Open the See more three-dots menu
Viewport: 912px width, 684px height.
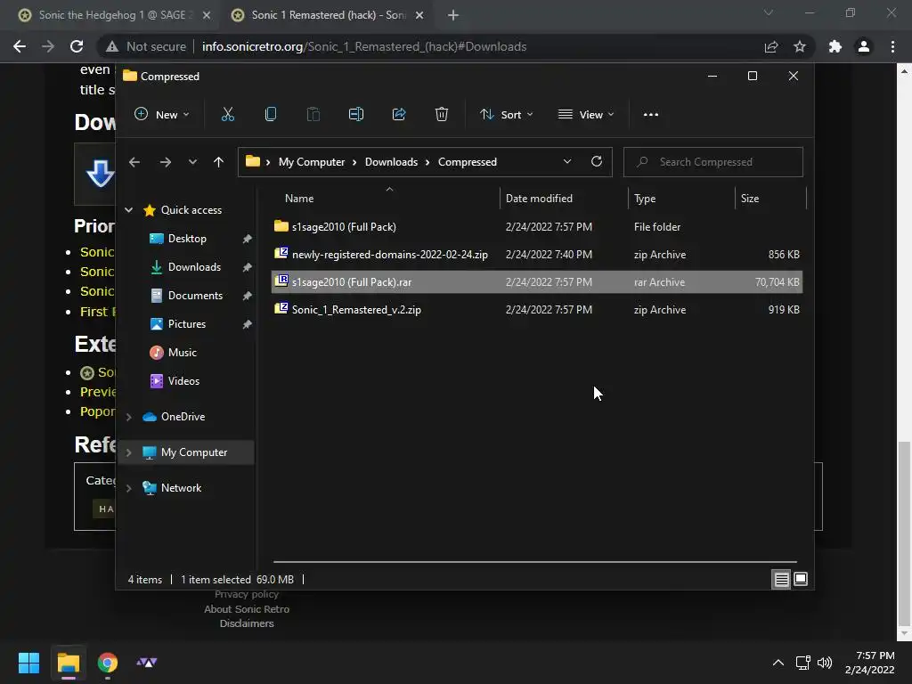[x=651, y=115]
